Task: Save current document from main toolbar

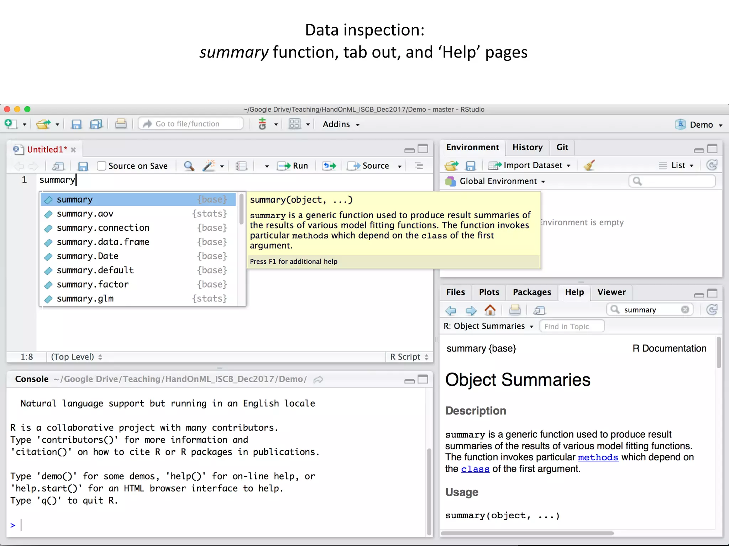Action: (x=76, y=124)
